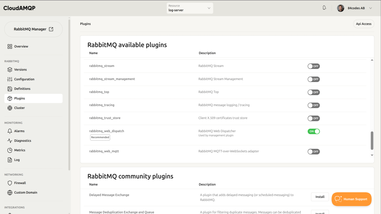Click the Custom Domain globe icon
This screenshot has height=214, width=381.
[x=10, y=192]
